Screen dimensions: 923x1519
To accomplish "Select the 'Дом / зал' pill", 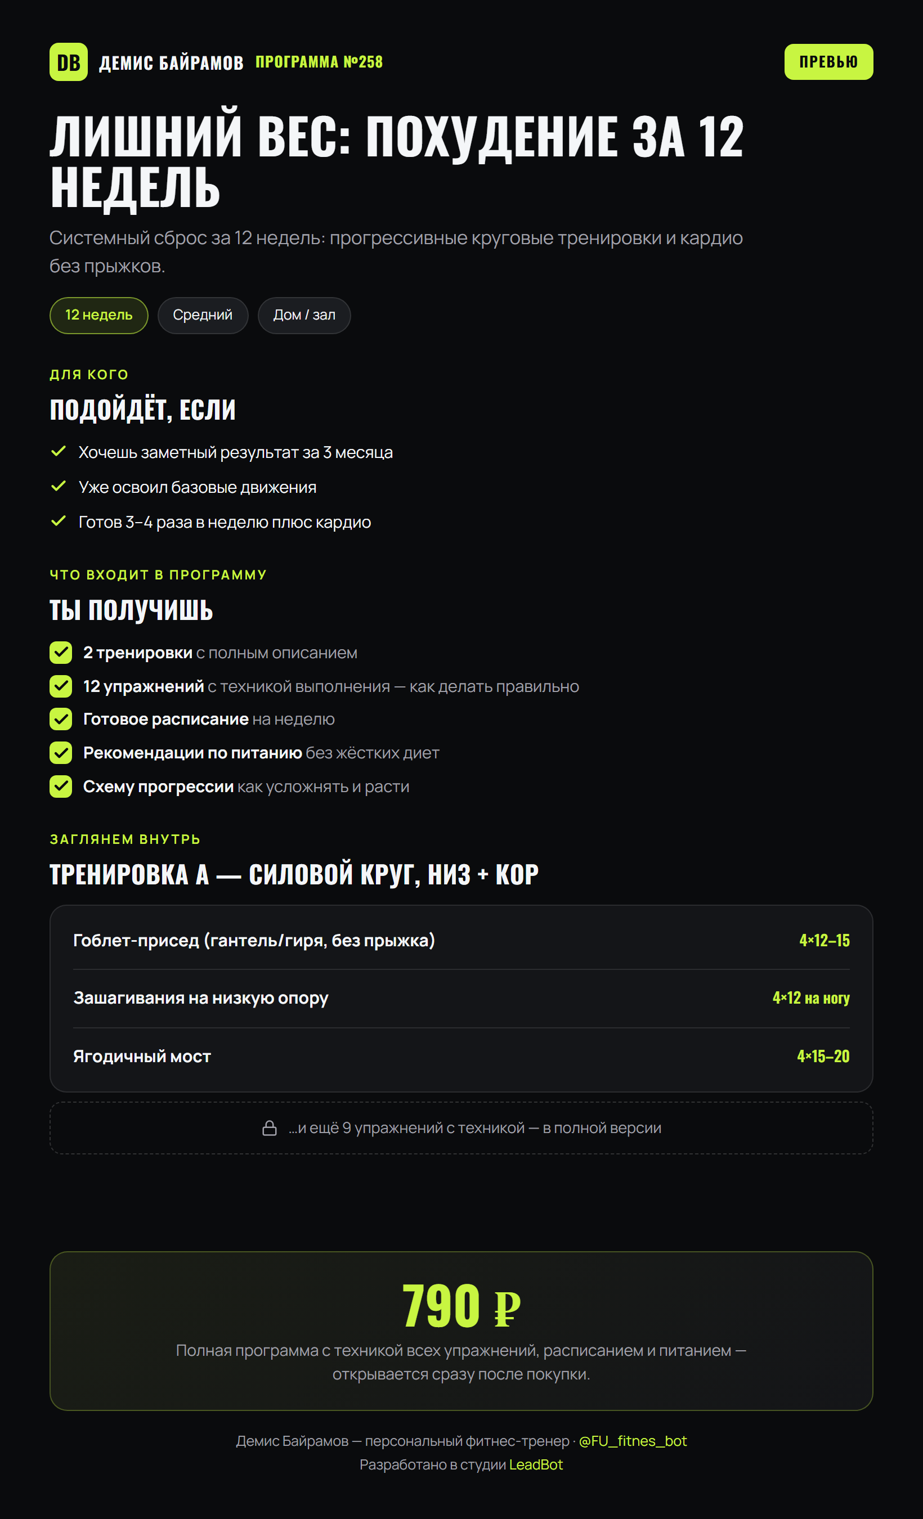I will [x=304, y=315].
